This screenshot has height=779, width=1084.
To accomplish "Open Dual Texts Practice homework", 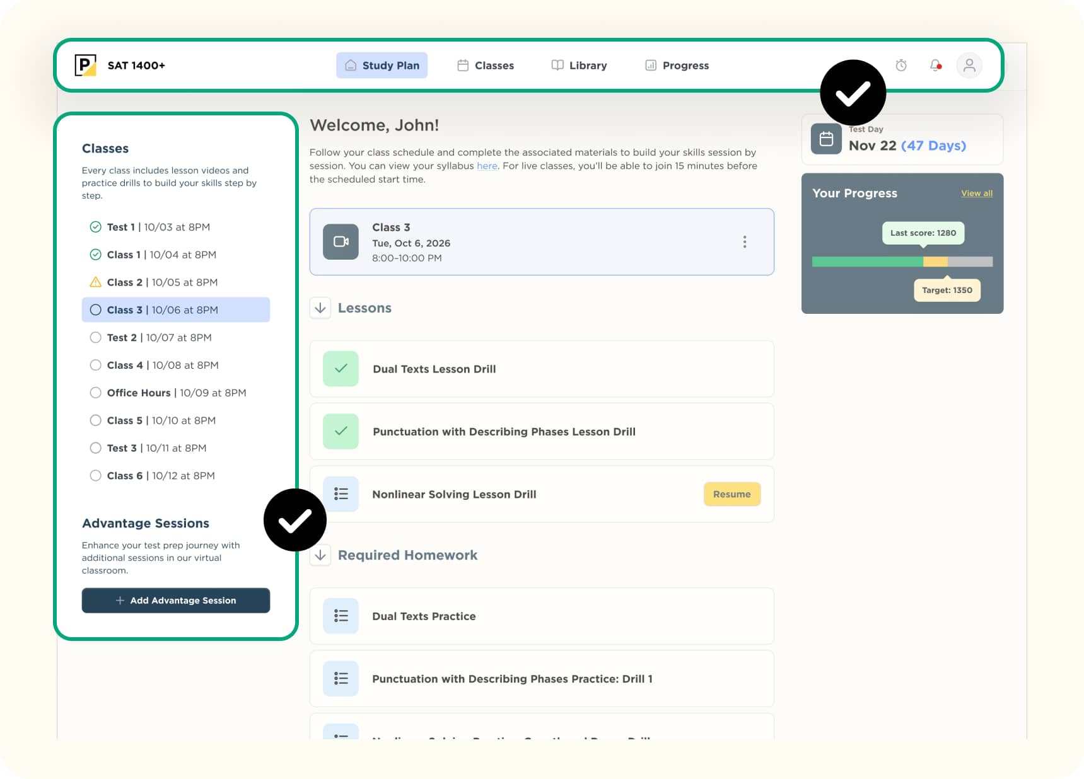I will (542, 616).
